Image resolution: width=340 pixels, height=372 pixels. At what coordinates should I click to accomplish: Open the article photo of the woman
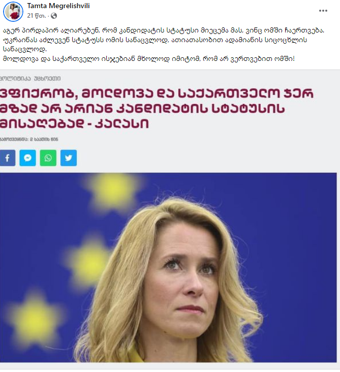[168, 267]
